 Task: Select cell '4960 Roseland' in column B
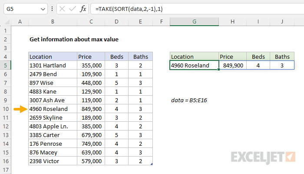pyautogui.click(x=53, y=109)
